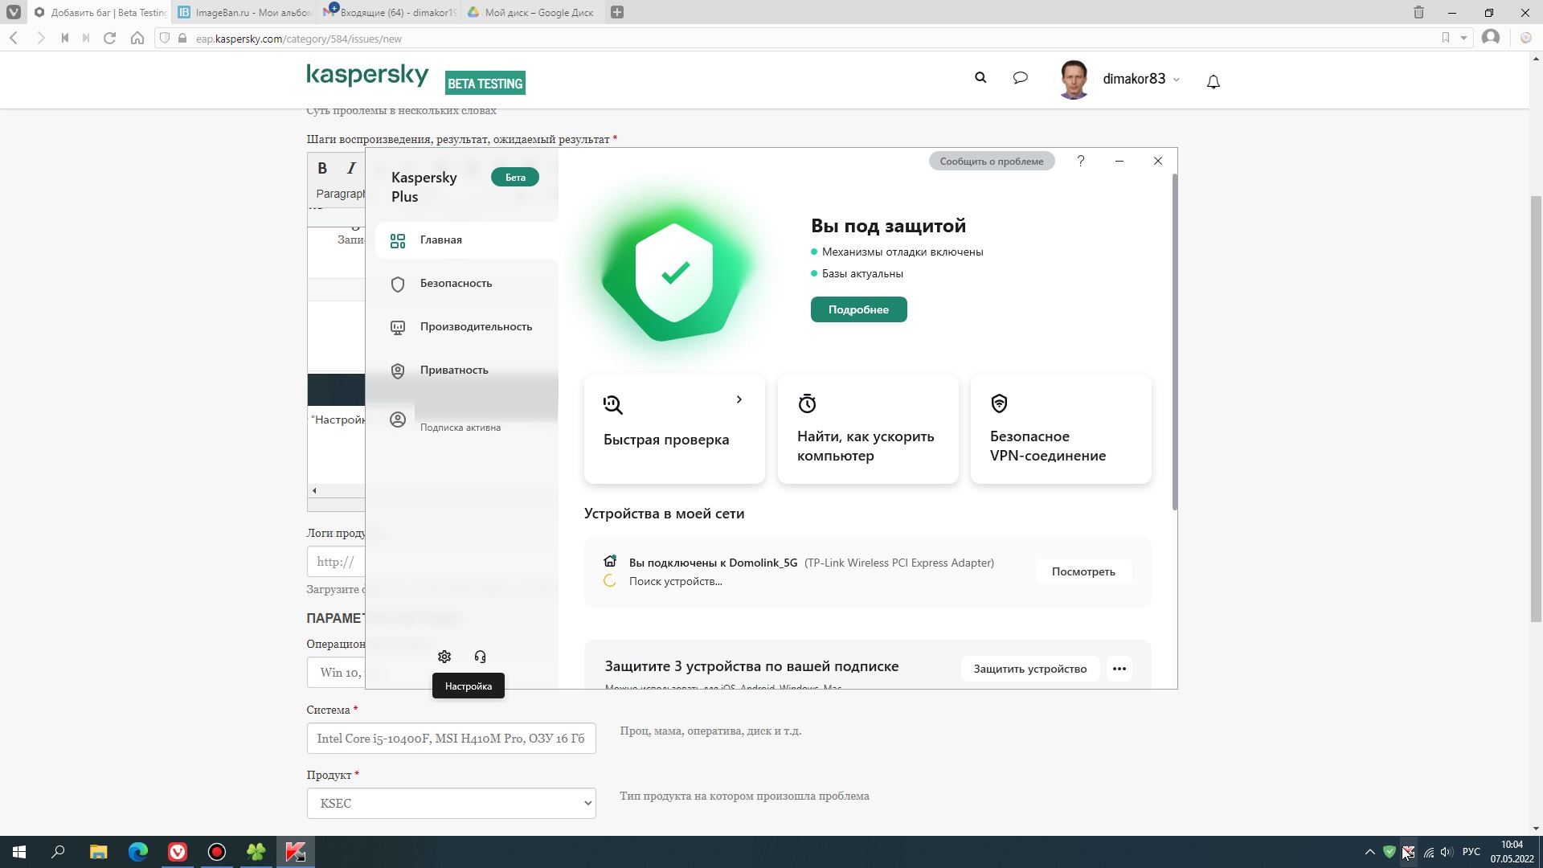Click the Kaspersky window vertical scrollbar
The width and height of the screenshot is (1543, 868).
(1175, 342)
